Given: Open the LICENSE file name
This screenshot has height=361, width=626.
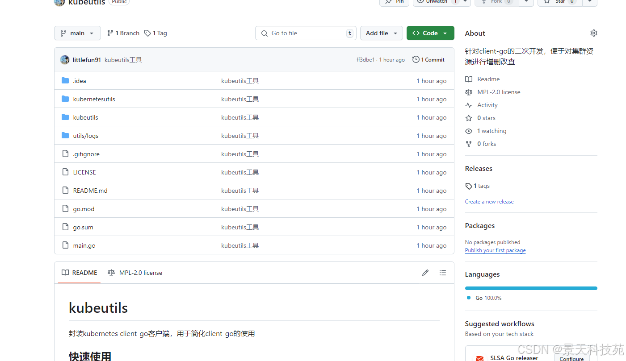Looking at the screenshot, I should [x=84, y=172].
